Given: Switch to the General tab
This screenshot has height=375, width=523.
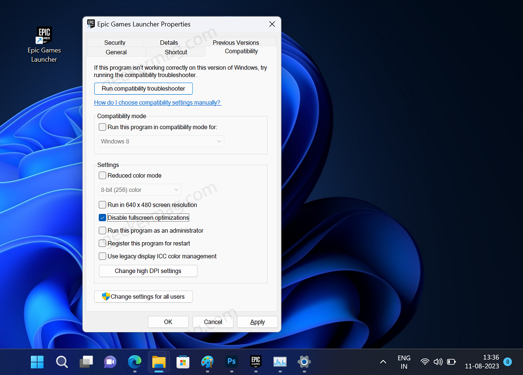Looking at the screenshot, I should pyautogui.click(x=116, y=52).
